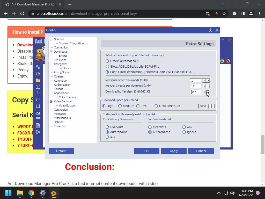265x199 pixels.
Task: Select Medium download speed per thread
Action: pos(126,106)
